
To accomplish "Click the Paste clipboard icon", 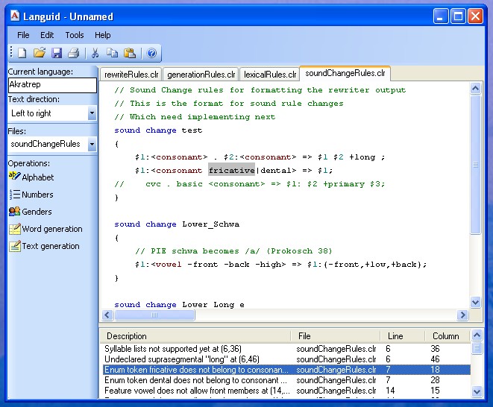I will (130, 53).
